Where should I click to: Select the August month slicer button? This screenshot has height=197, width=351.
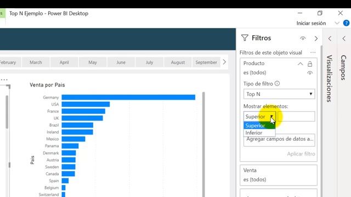point(178,62)
